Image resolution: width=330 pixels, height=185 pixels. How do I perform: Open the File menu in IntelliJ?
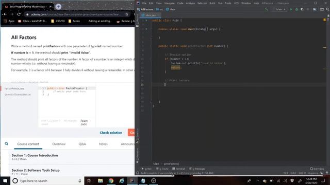tap(144, 3)
